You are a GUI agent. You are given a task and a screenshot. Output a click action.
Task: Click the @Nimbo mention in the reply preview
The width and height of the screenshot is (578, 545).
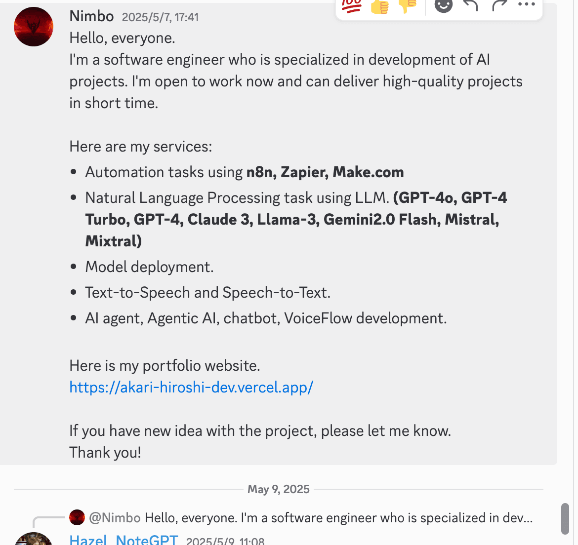[115, 518]
